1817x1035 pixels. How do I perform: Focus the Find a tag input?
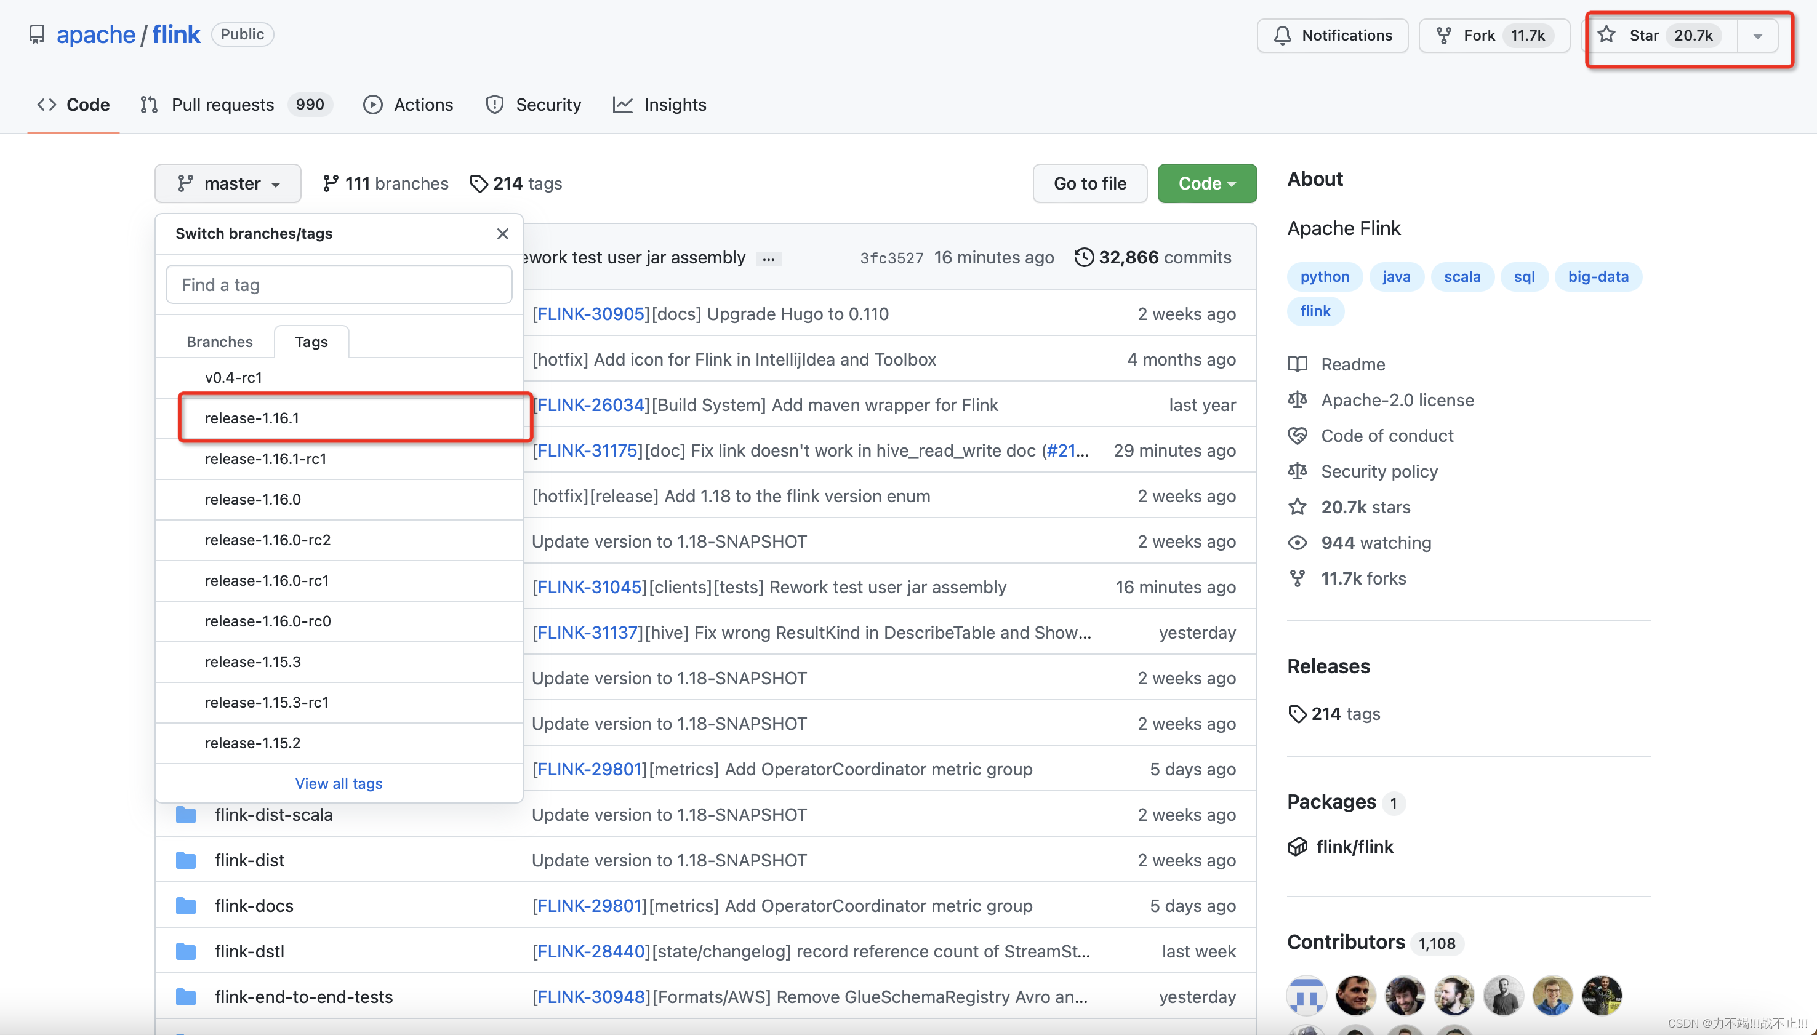[x=339, y=285]
